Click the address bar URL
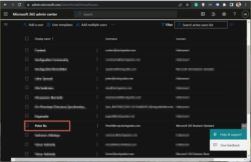 [x=65, y=5]
